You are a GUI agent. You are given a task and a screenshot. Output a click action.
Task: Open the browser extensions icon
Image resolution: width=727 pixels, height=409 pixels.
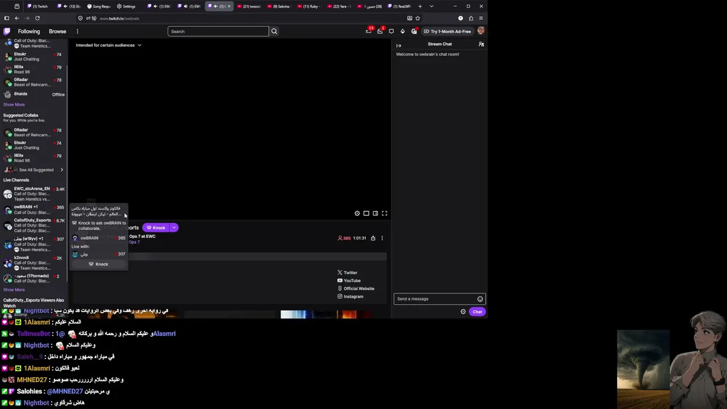click(471, 18)
